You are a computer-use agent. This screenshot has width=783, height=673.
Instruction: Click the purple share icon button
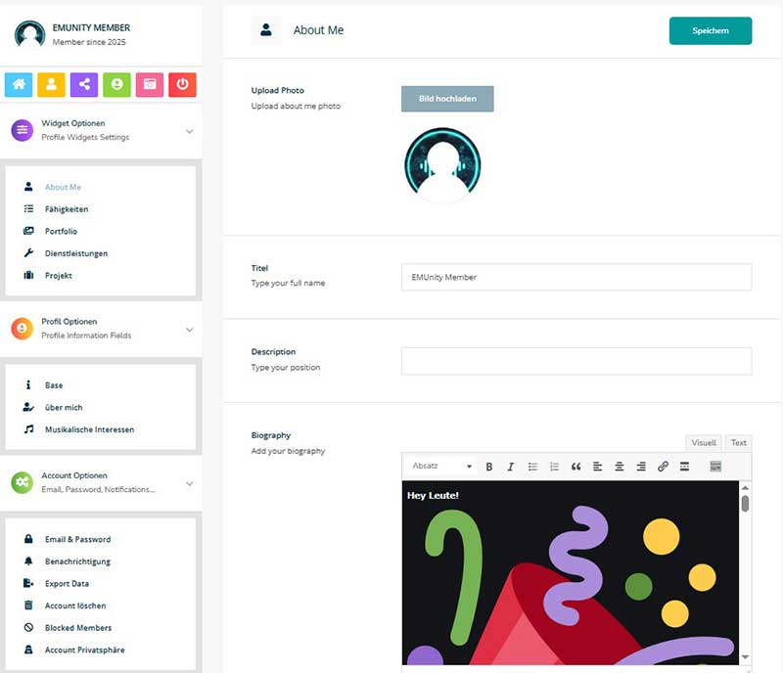click(x=84, y=85)
